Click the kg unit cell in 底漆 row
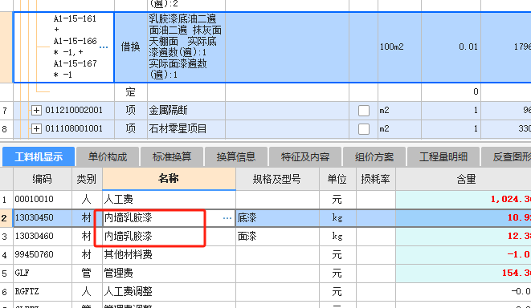The width and height of the screenshot is (531, 308). 337,217
